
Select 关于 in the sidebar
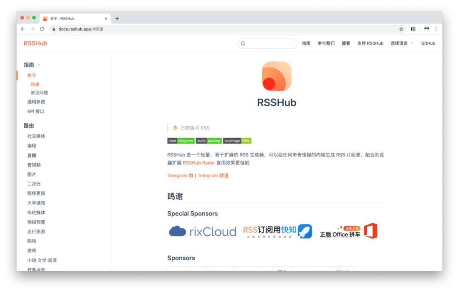pyautogui.click(x=31, y=75)
